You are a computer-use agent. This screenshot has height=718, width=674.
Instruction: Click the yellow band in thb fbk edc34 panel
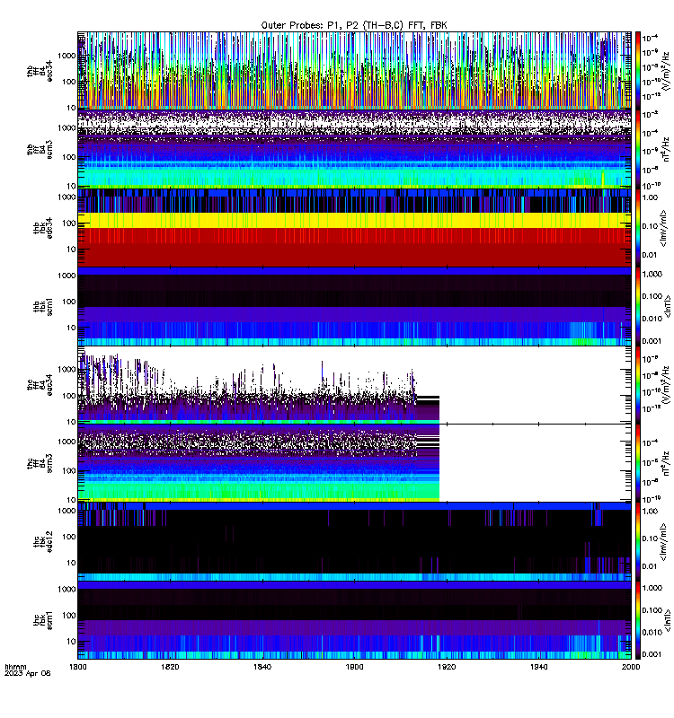pos(354,220)
